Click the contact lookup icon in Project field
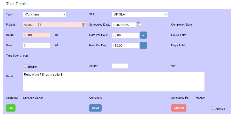 click(84, 25)
